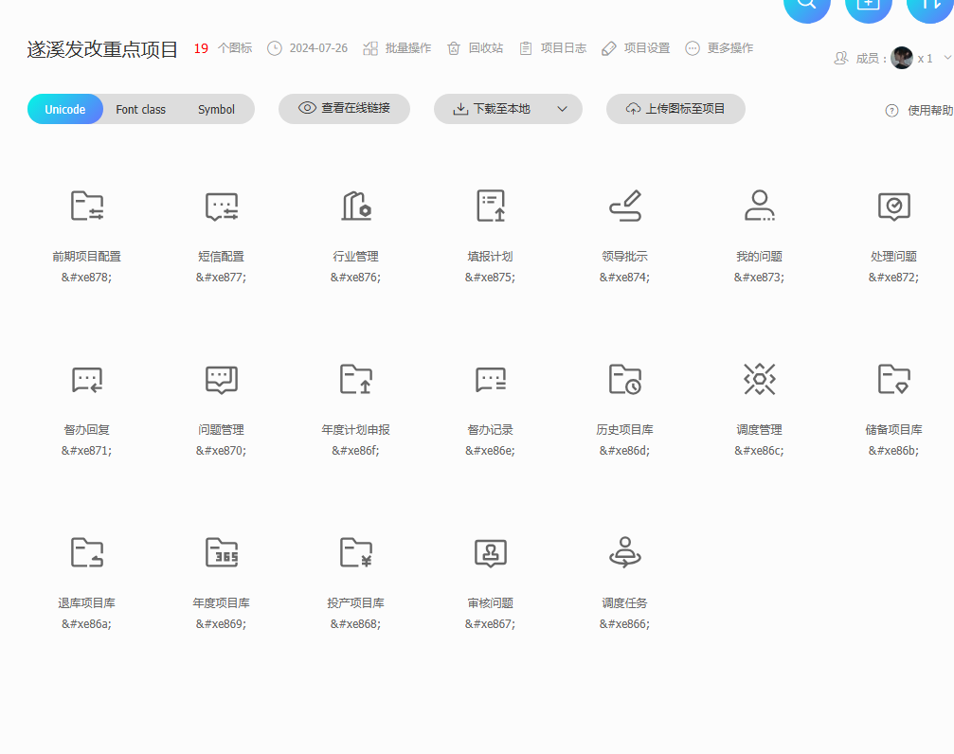The height and width of the screenshot is (754, 954).
Task: Open the 更多操作 menu
Action: [x=719, y=48]
